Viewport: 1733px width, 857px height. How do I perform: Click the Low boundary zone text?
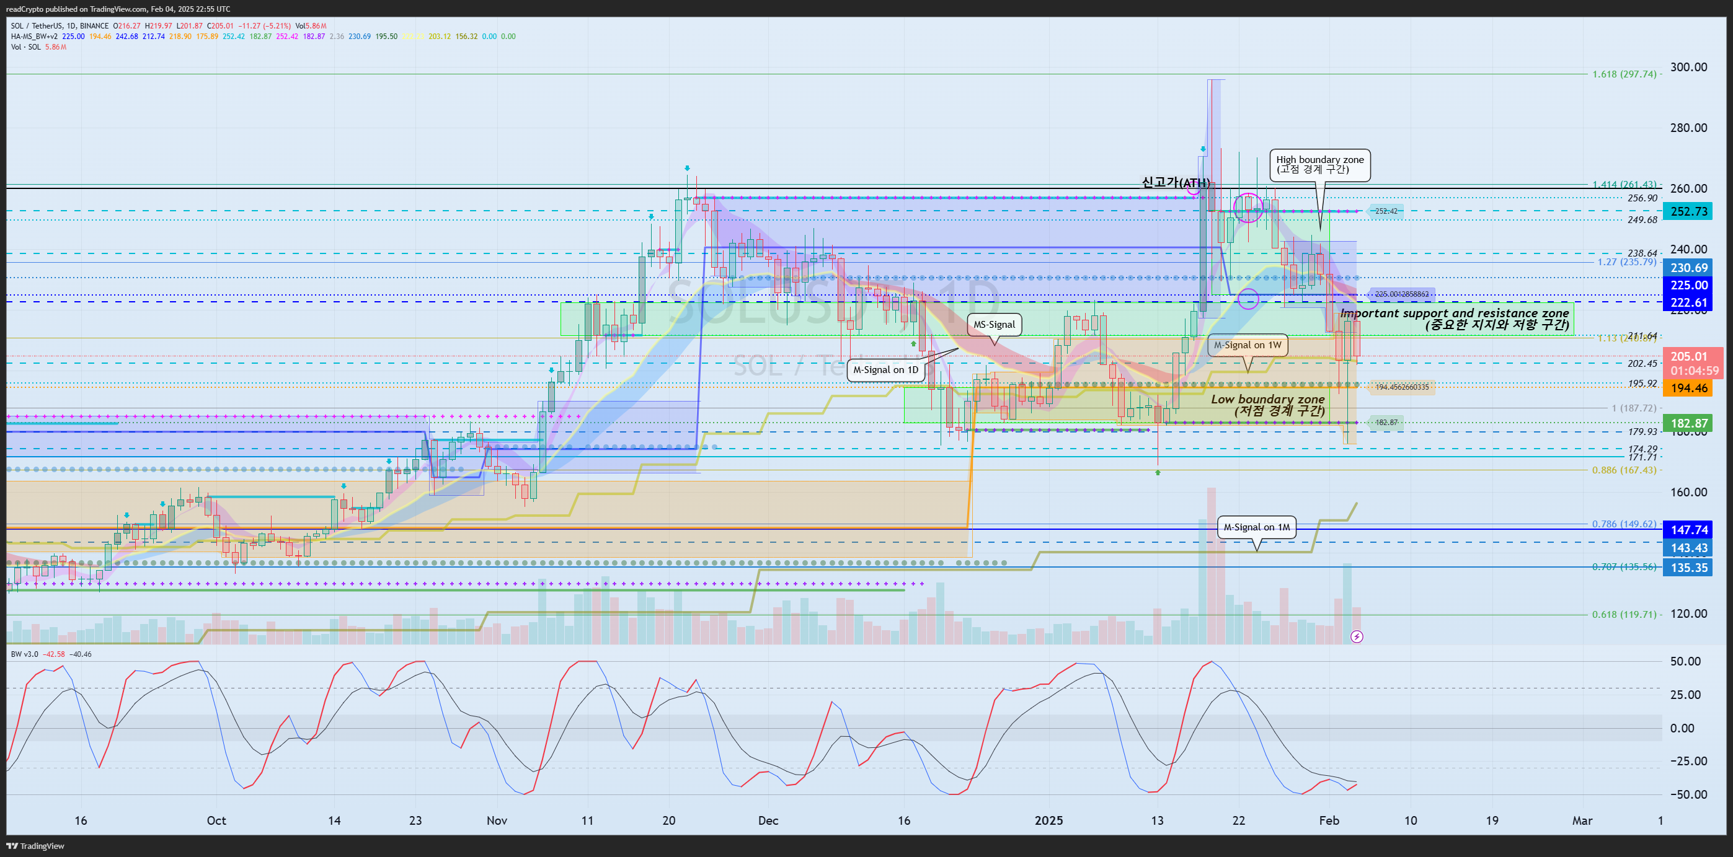click(x=1267, y=404)
